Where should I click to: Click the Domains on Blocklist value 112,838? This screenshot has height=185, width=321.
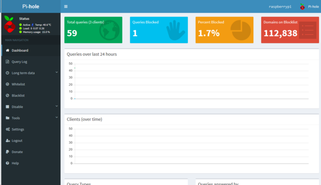click(281, 33)
